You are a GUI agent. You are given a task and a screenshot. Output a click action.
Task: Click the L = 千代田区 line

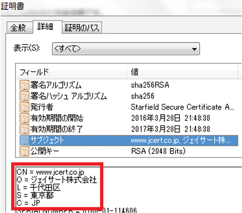(x=38, y=188)
